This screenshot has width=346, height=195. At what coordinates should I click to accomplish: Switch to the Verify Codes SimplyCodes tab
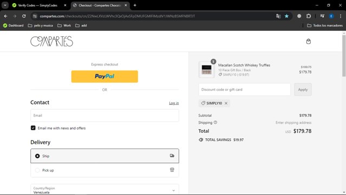point(37,5)
